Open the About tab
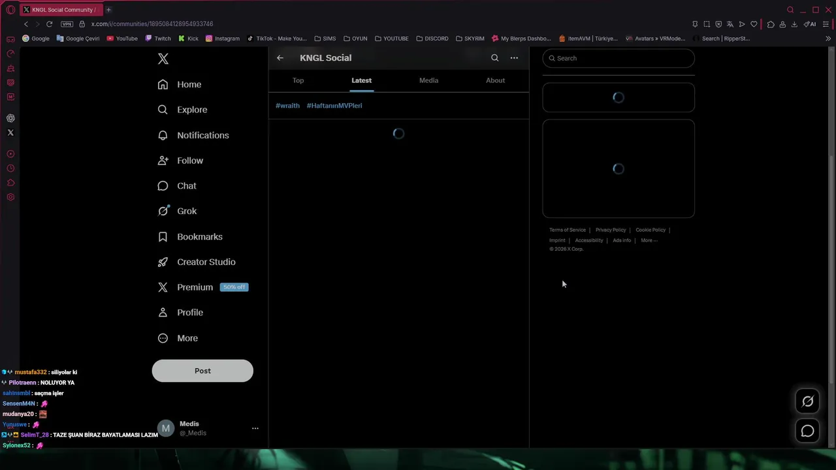This screenshot has width=836, height=470. (495, 80)
